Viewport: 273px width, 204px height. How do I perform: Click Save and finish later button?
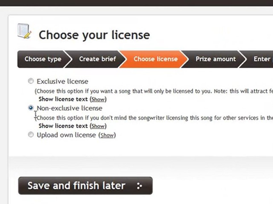tap(86, 186)
